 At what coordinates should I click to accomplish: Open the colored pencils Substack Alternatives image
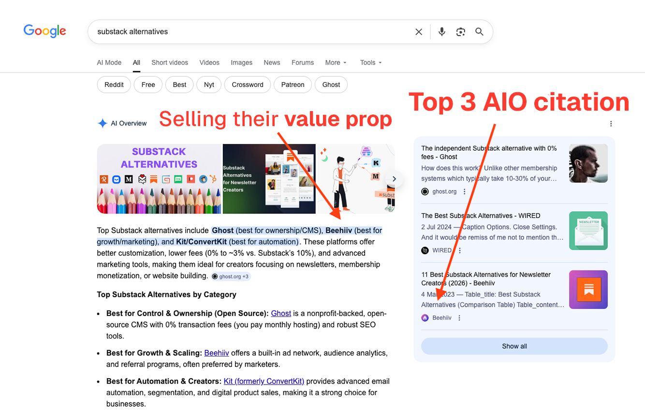pos(159,179)
